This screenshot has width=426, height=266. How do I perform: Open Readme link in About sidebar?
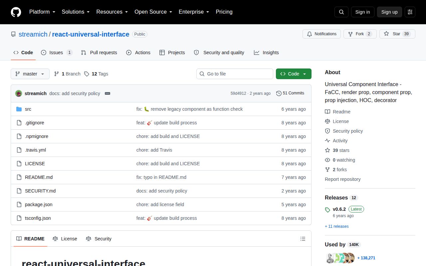click(338, 112)
